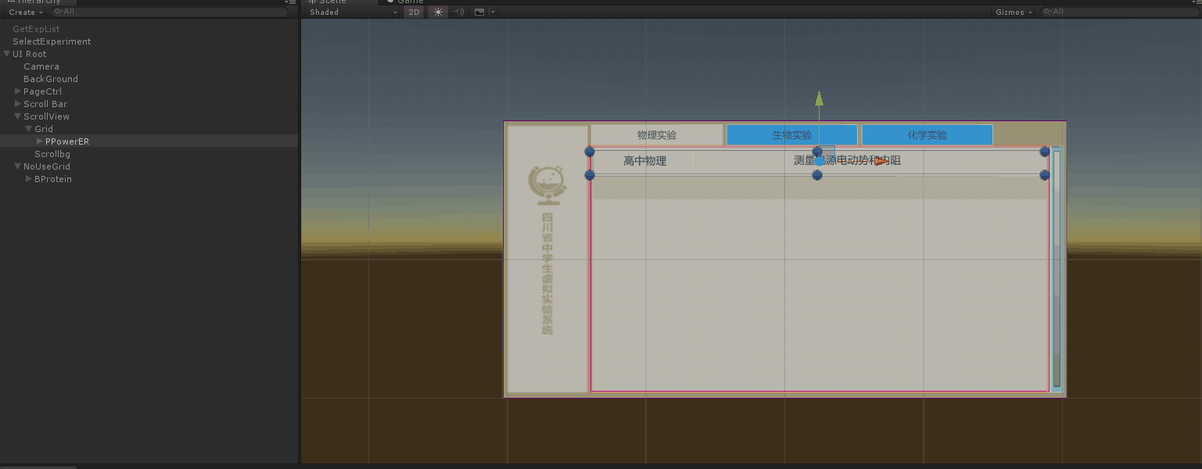This screenshot has height=469, width=1202.
Task: Switch to the Game tab
Action: 405,2
